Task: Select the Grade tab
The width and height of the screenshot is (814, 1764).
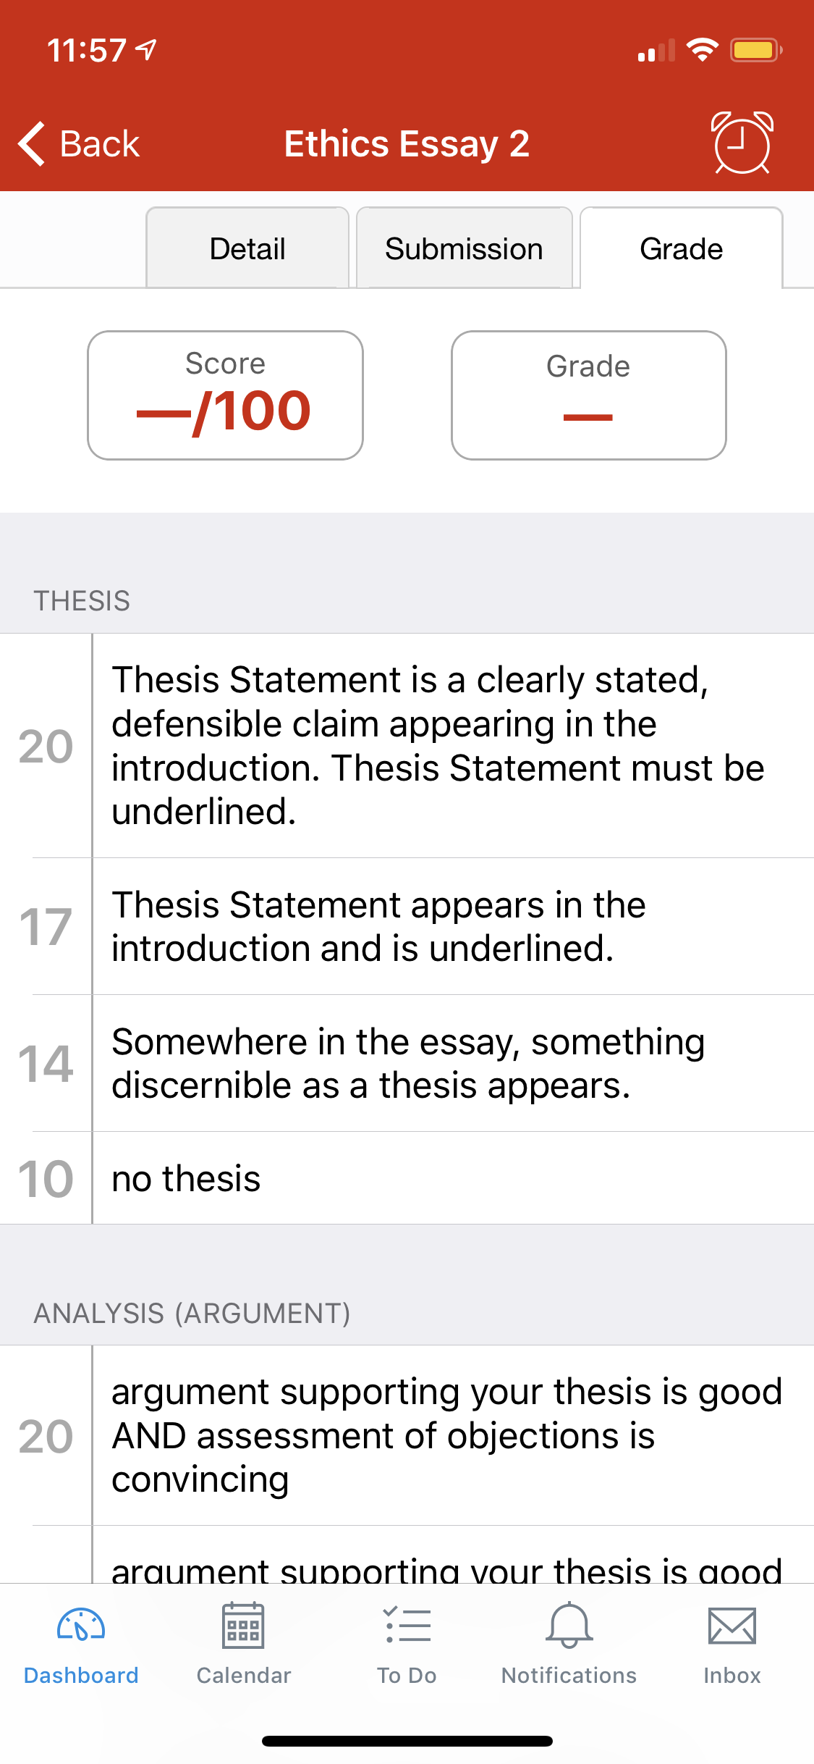Action: tap(682, 248)
